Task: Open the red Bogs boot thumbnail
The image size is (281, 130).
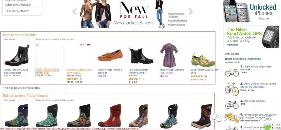Action: (x=110, y=115)
